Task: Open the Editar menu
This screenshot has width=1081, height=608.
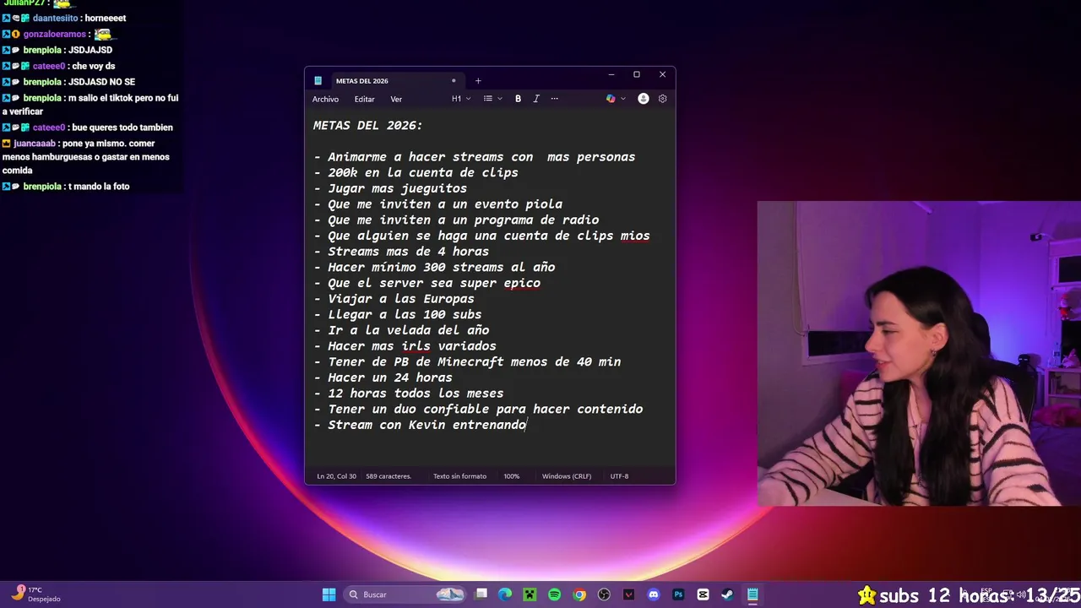Action: click(x=364, y=99)
